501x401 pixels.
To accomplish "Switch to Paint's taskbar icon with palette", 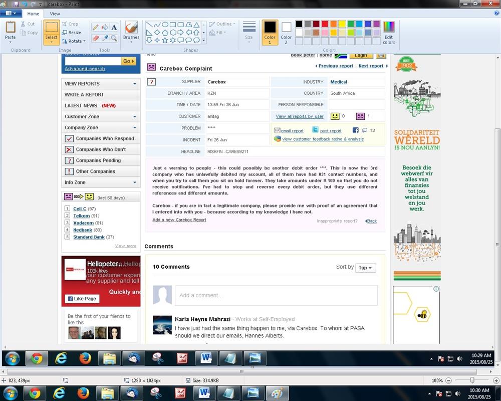I will [277, 393].
